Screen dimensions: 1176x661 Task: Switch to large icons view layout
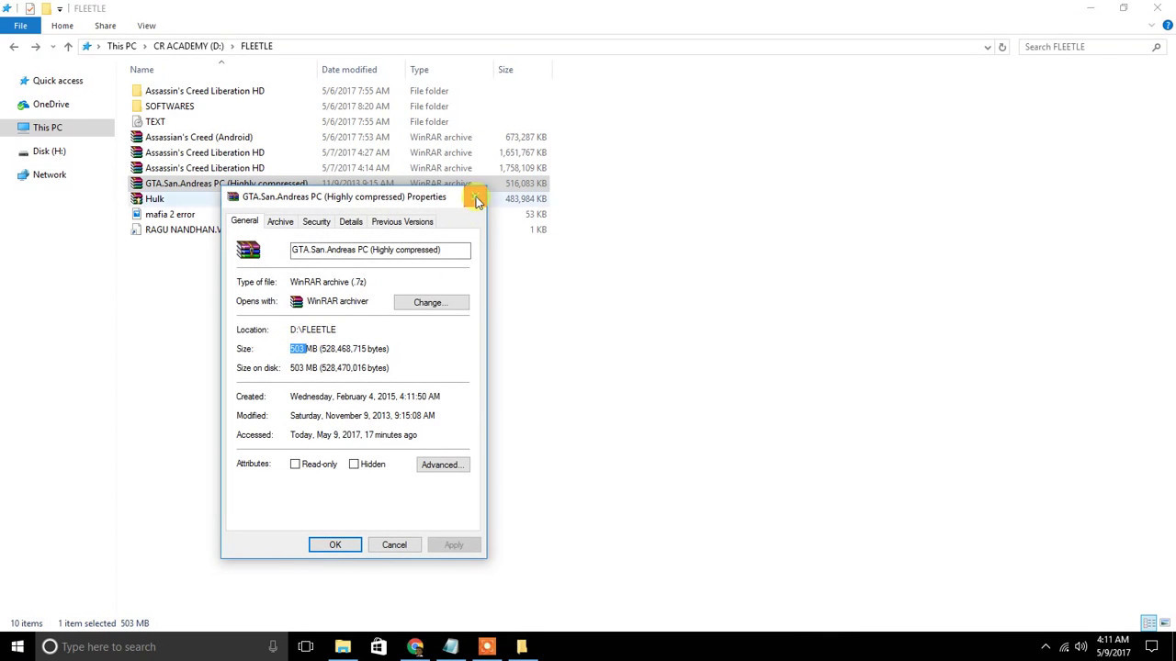[x=1164, y=623]
